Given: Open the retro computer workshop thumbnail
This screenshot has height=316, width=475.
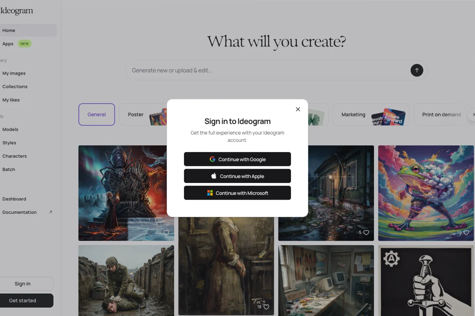Looking at the screenshot, I should point(326,280).
